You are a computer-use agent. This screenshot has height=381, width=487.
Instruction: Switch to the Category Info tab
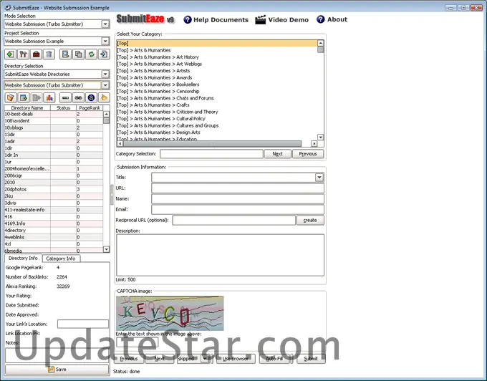[x=61, y=259]
